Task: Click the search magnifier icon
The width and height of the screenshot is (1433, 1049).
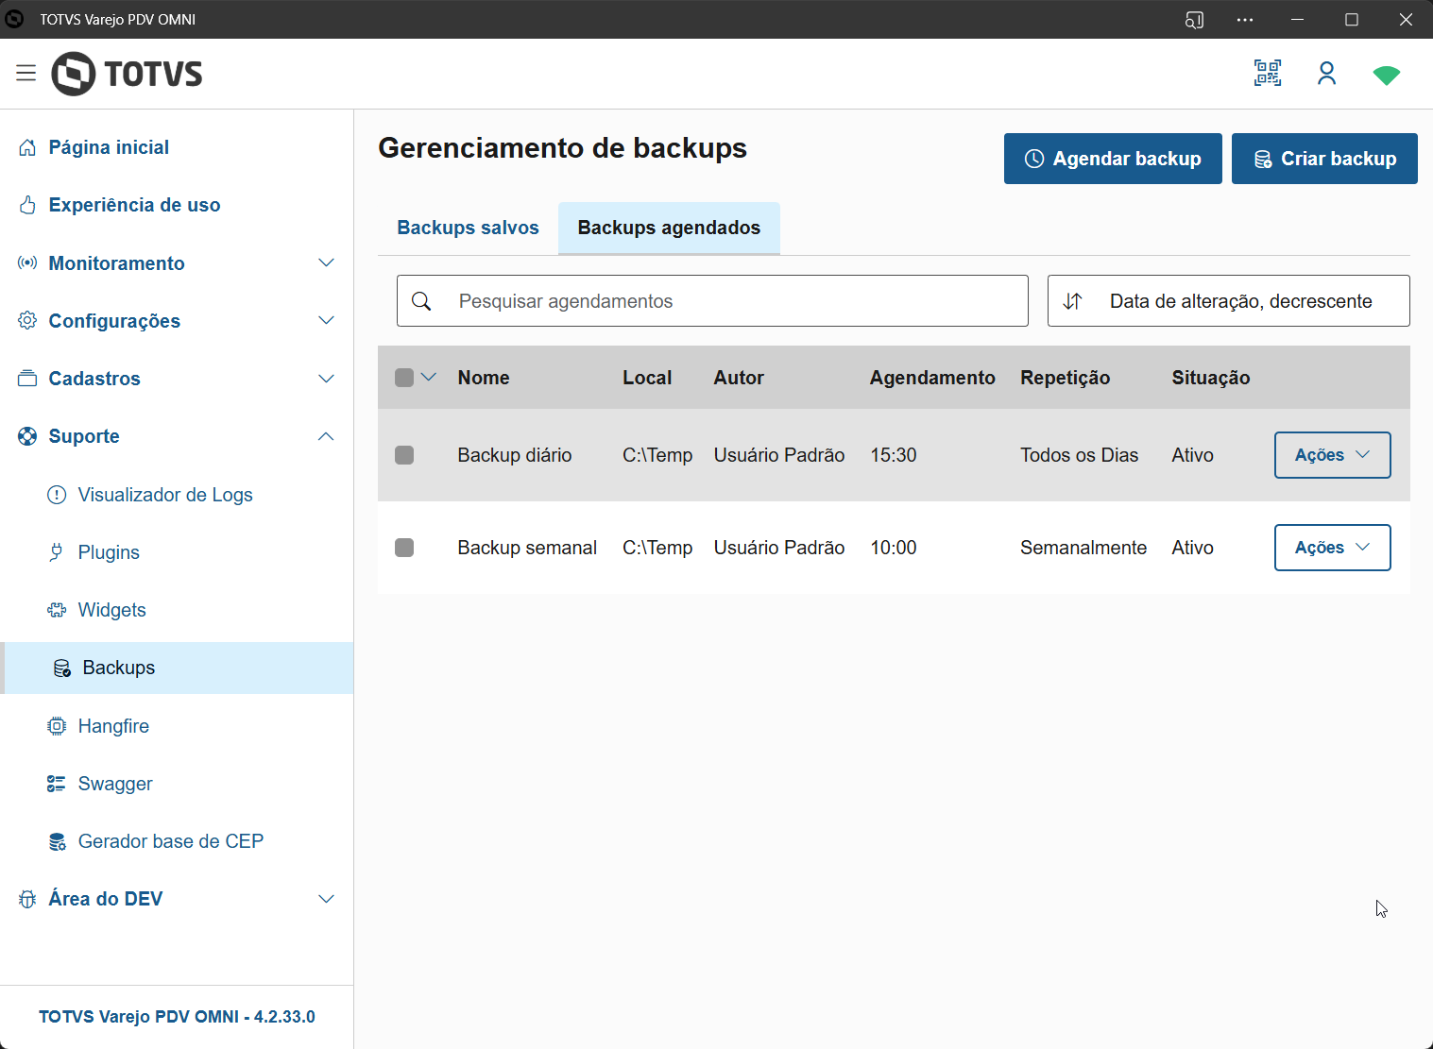Action: pyautogui.click(x=422, y=301)
